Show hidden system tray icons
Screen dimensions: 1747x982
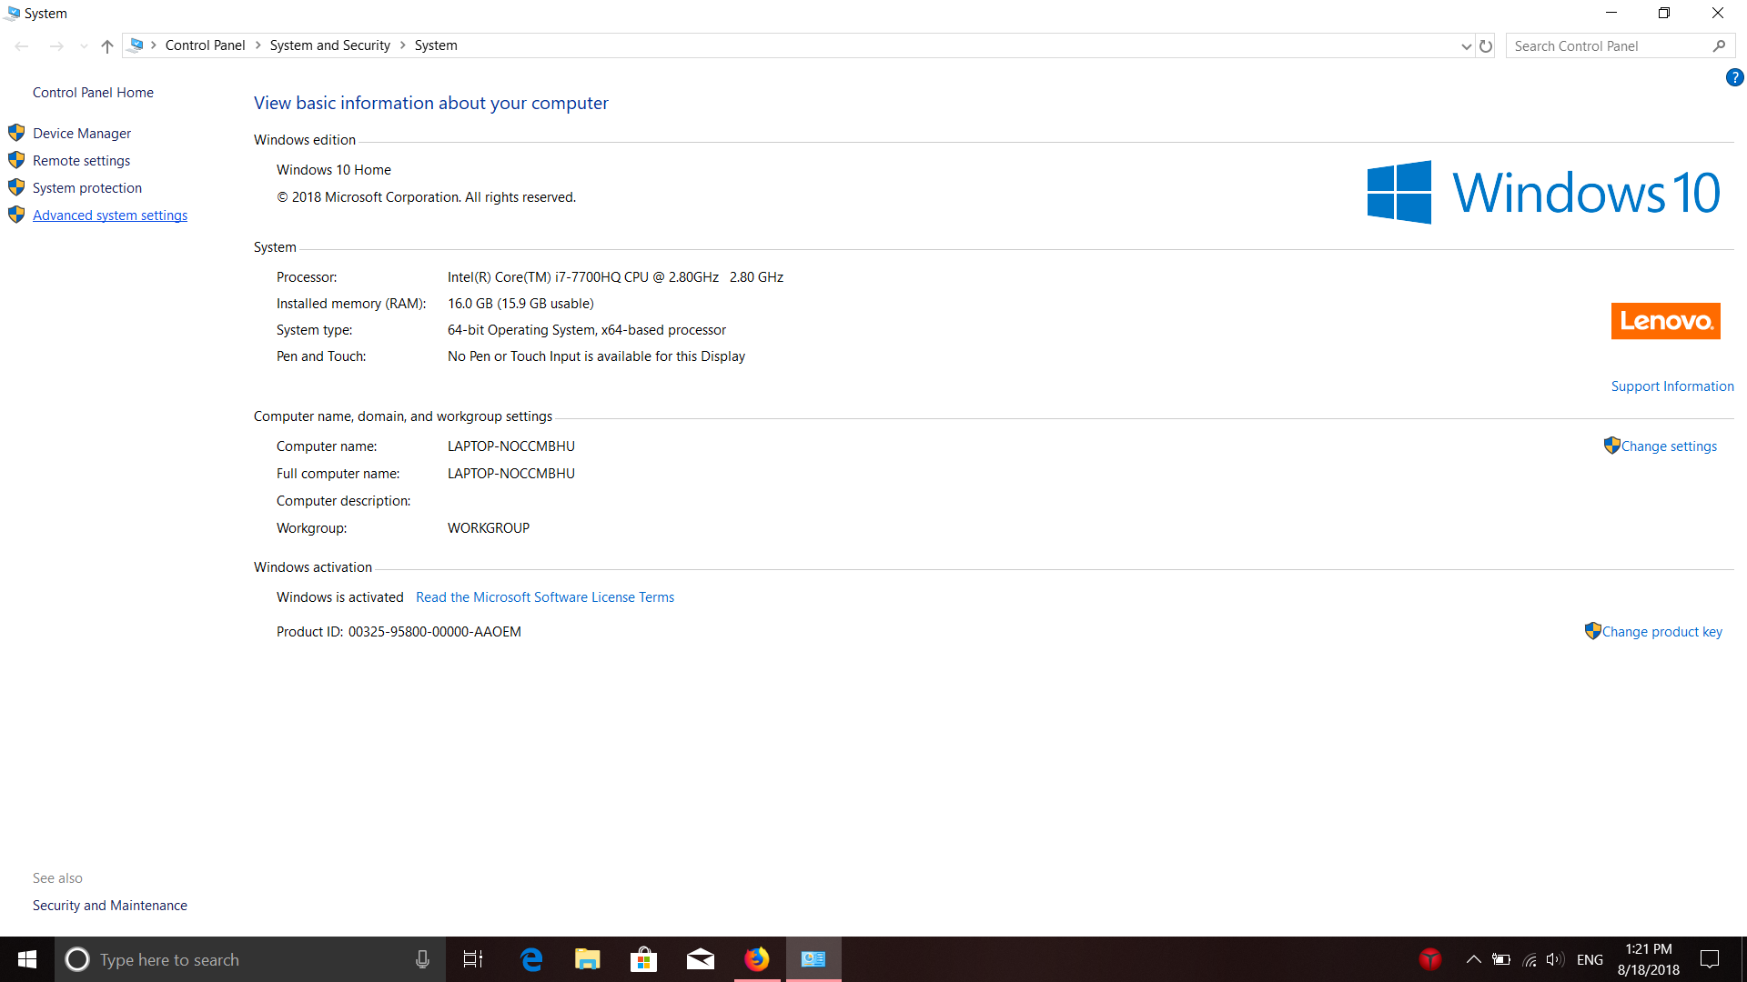coord(1473,959)
